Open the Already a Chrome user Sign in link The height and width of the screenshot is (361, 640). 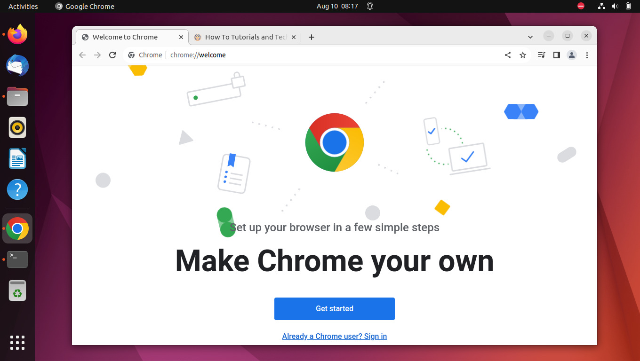334,336
